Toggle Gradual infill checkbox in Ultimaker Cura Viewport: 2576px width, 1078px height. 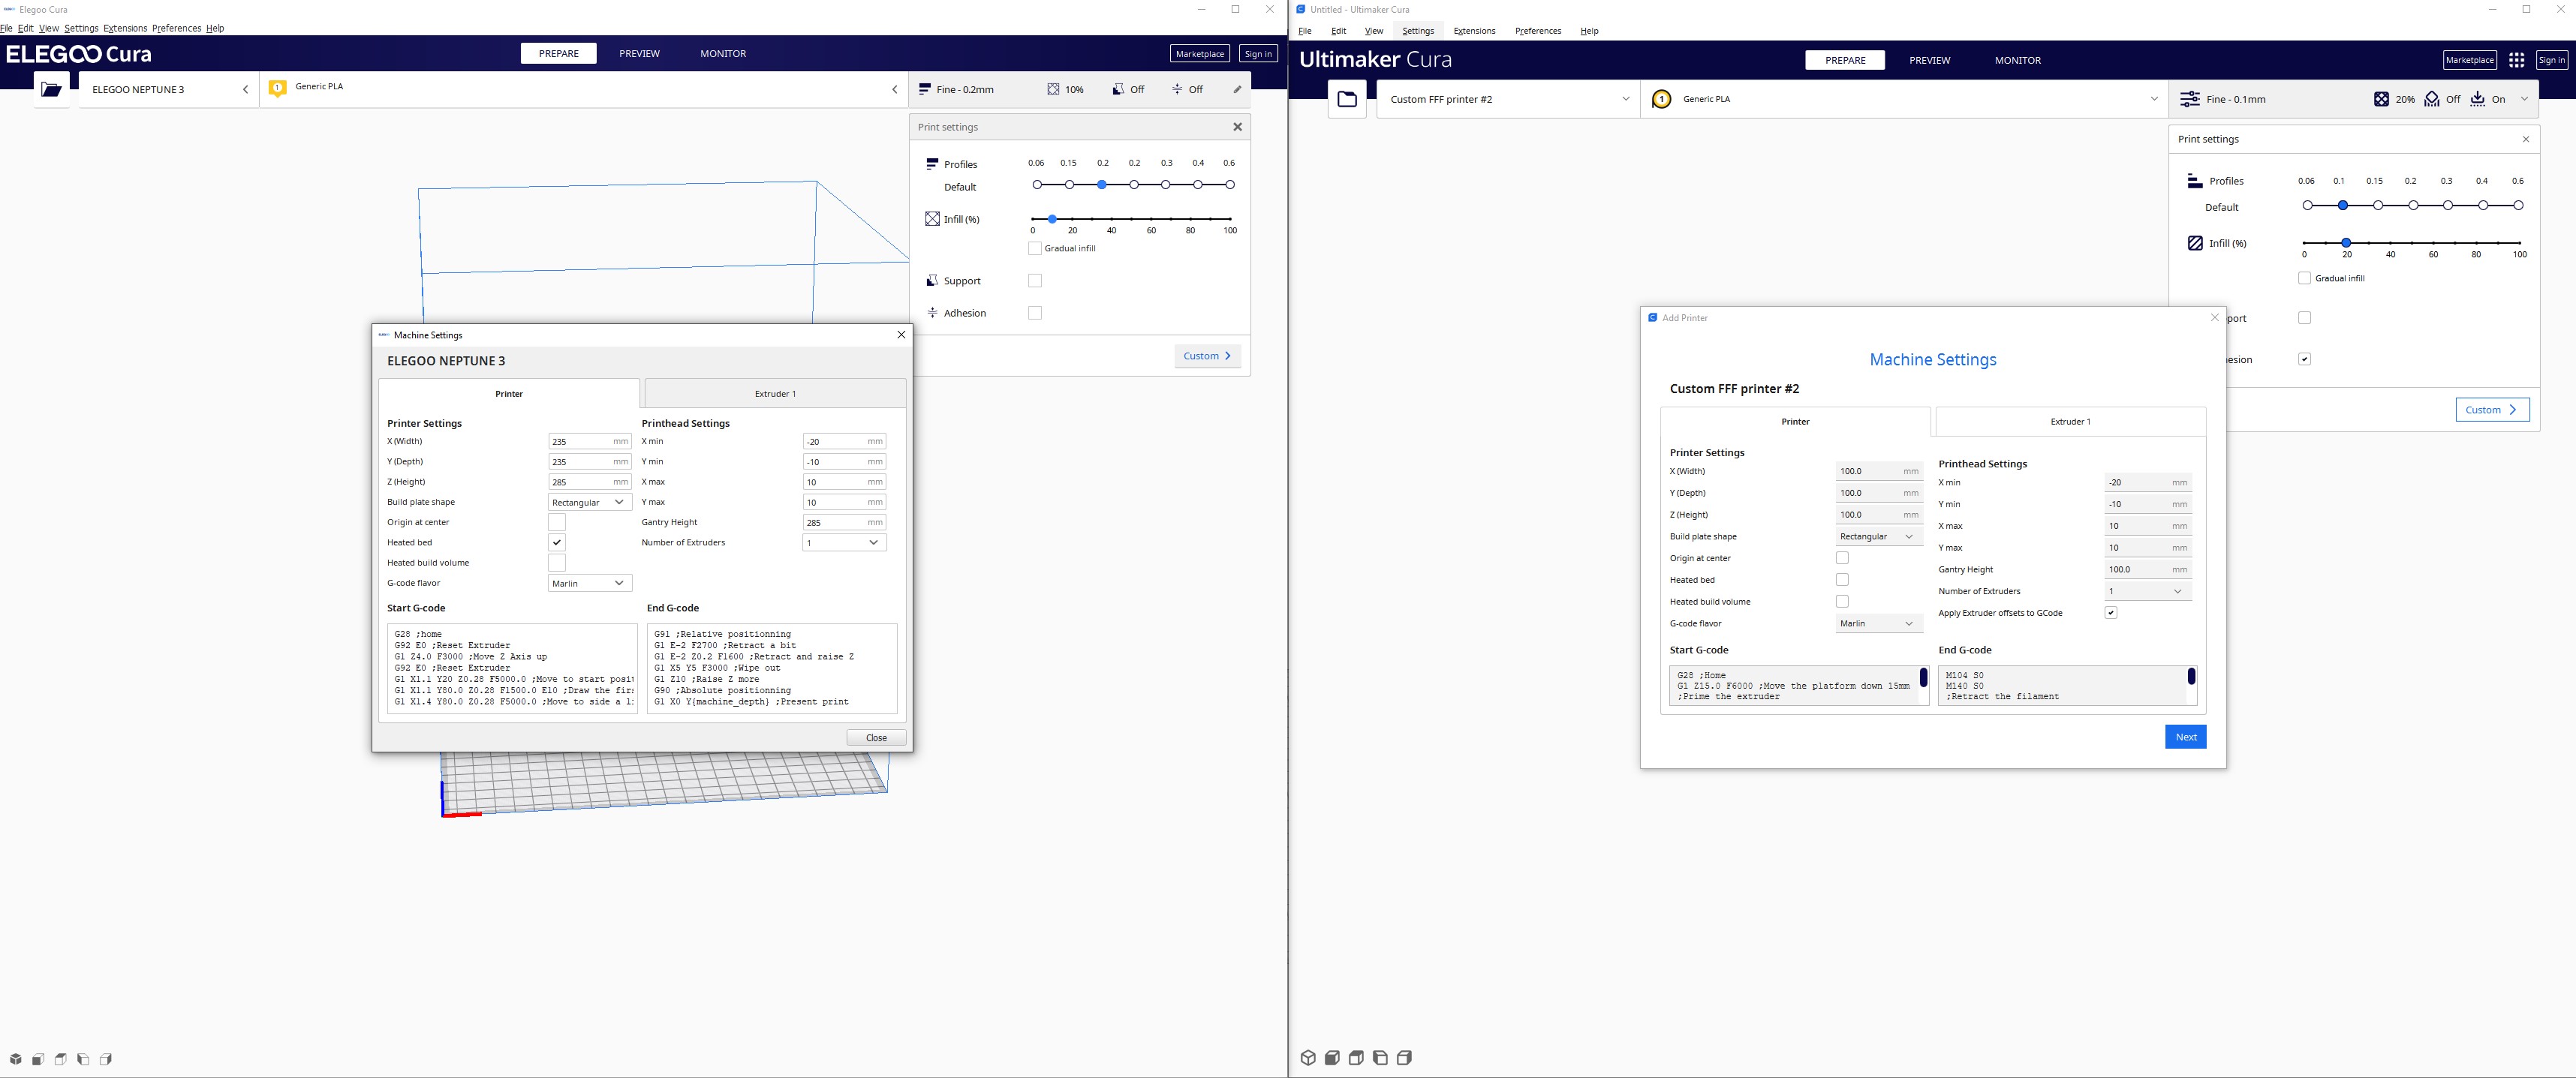pyautogui.click(x=2304, y=279)
